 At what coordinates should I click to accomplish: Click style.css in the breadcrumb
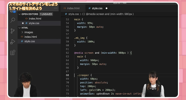coord(74,14)
